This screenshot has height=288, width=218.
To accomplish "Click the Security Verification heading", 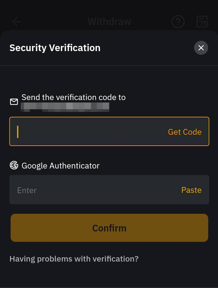I will point(55,48).
